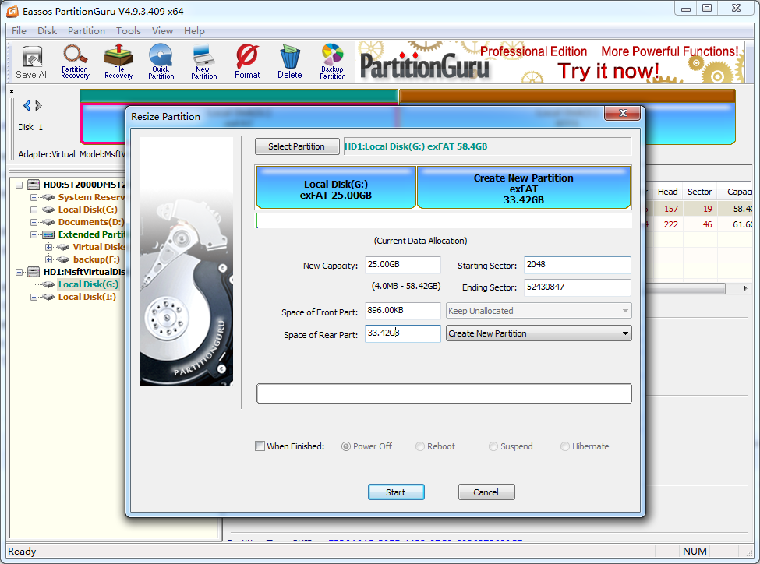Viewport: 760px width, 564px height.
Task: Go to previous disk arrow
Action: coord(27,105)
